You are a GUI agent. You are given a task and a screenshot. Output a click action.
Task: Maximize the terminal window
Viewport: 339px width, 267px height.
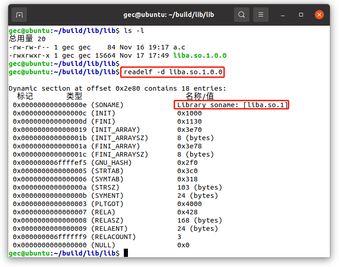[x=301, y=15]
